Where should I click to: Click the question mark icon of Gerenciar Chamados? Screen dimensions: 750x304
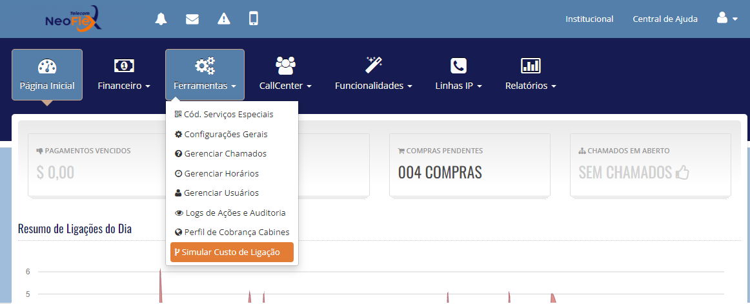tap(178, 154)
